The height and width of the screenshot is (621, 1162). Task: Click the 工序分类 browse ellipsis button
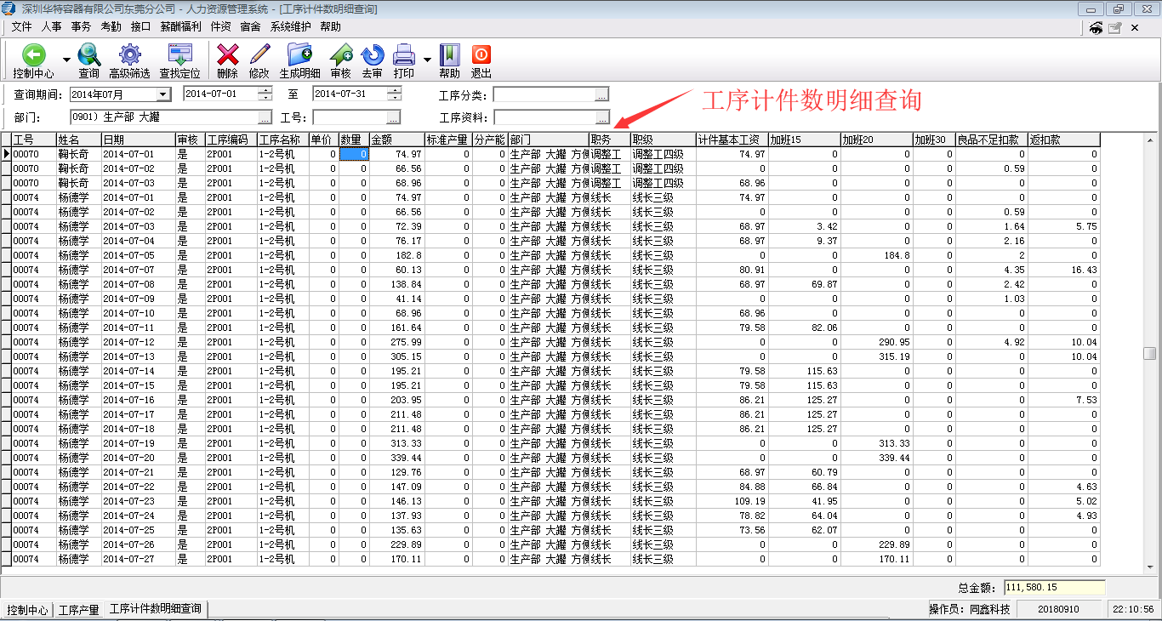(x=602, y=94)
